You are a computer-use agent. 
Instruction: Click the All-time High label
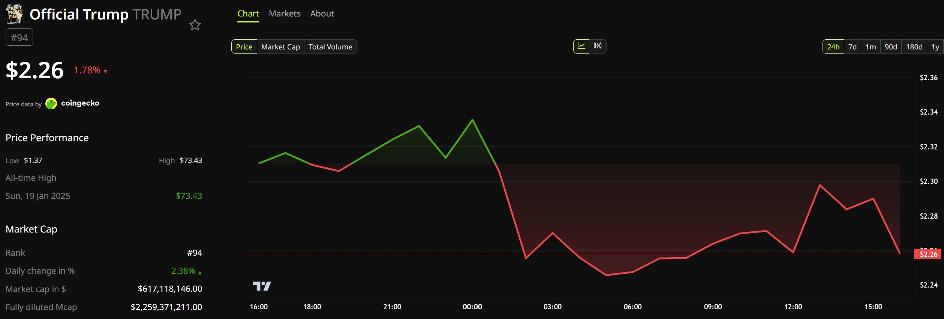pyautogui.click(x=31, y=178)
